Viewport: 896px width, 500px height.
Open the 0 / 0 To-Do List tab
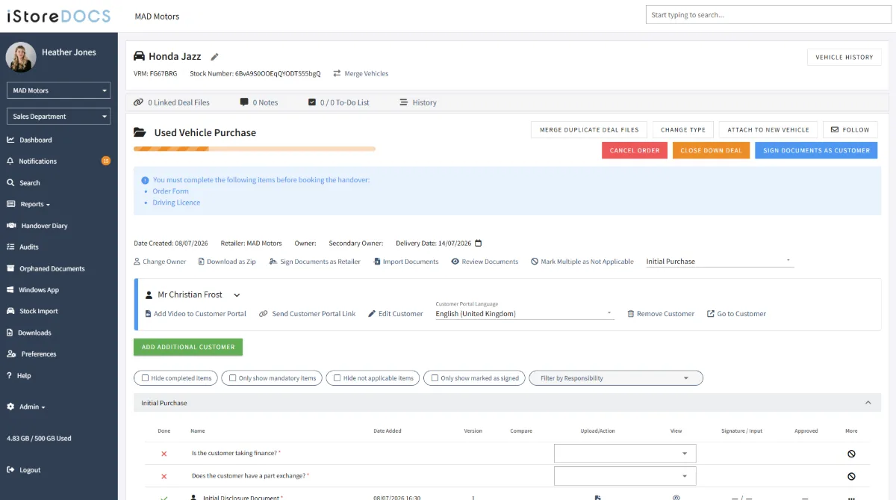[339, 102]
